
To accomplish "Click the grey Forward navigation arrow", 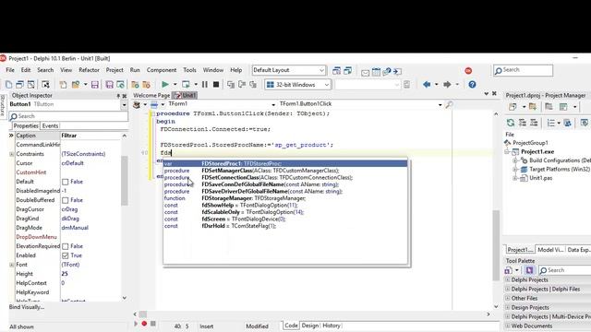I will coord(447,84).
